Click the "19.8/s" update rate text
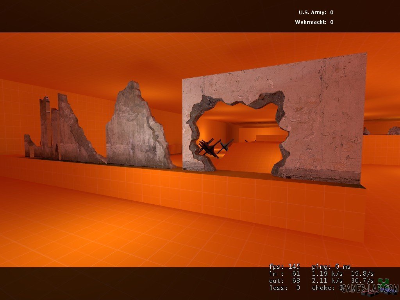The height and width of the screenshot is (300, 400). click(x=362, y=274)
